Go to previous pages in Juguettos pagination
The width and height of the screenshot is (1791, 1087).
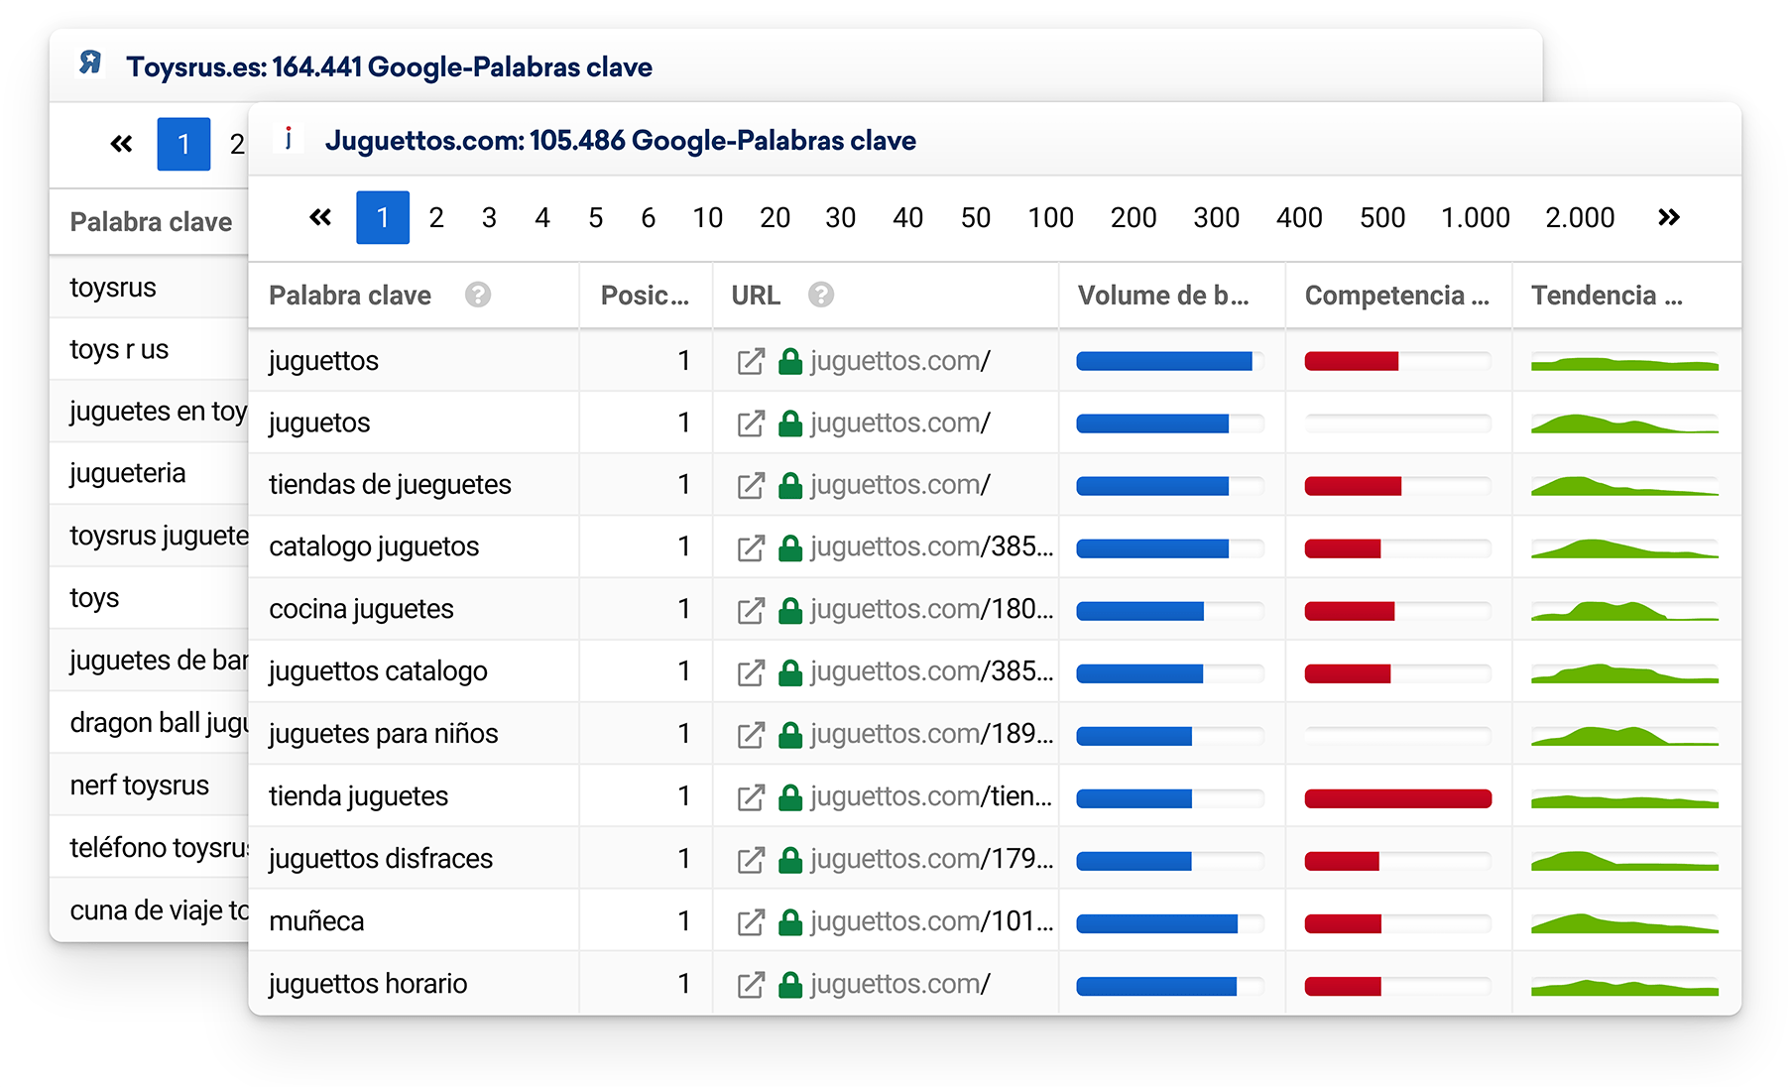tap(320, 217)
